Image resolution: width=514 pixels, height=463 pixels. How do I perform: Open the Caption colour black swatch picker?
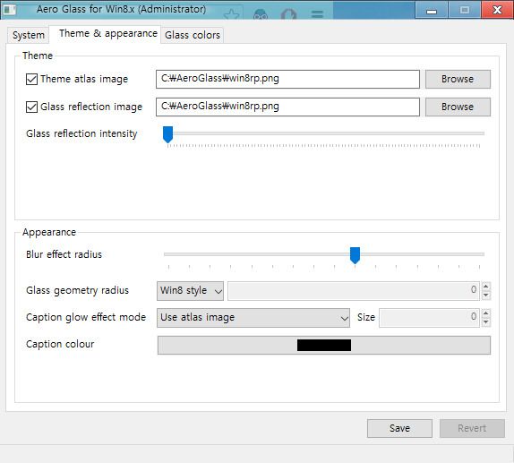[324, 346]
